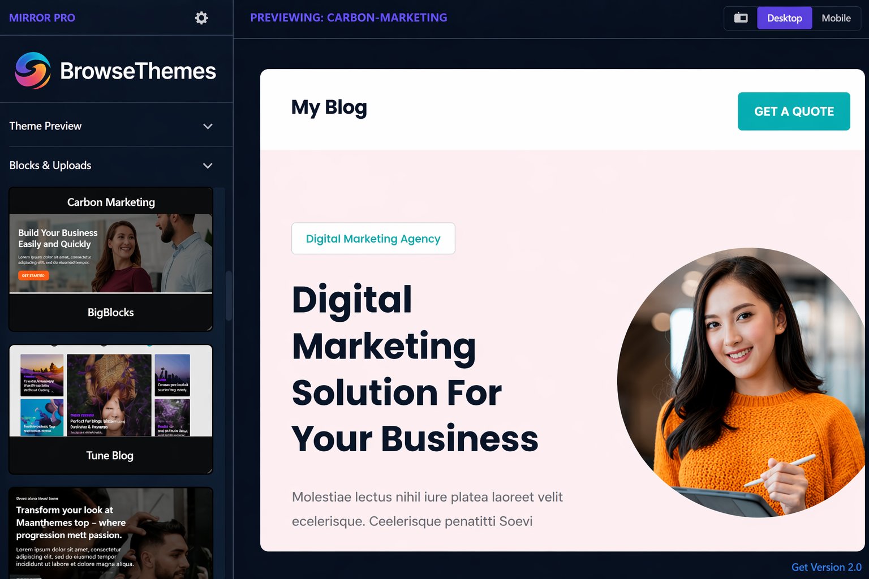The height and width of the screenshot is (579, 869).
Task: Click the Theme Preview section label
Action: (x=45, y=126)
